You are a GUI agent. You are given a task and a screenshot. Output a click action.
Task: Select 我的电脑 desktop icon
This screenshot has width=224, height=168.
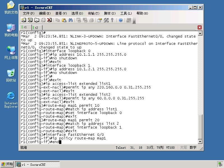11,30
